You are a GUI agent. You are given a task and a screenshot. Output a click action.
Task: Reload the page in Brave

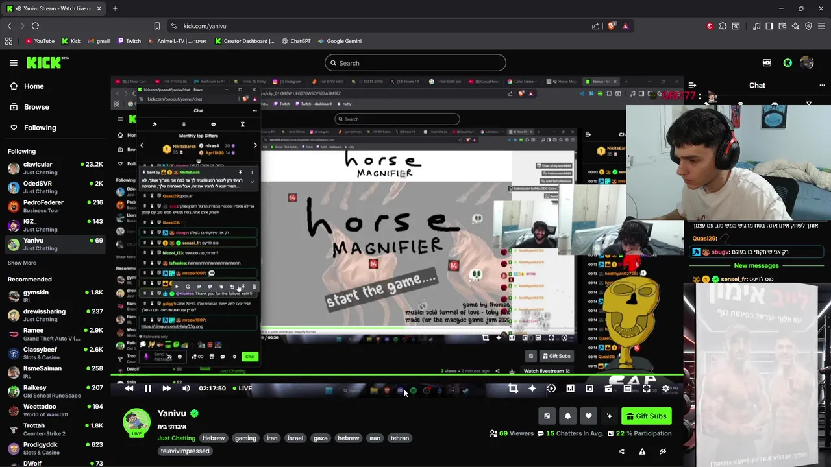[35, 26]
